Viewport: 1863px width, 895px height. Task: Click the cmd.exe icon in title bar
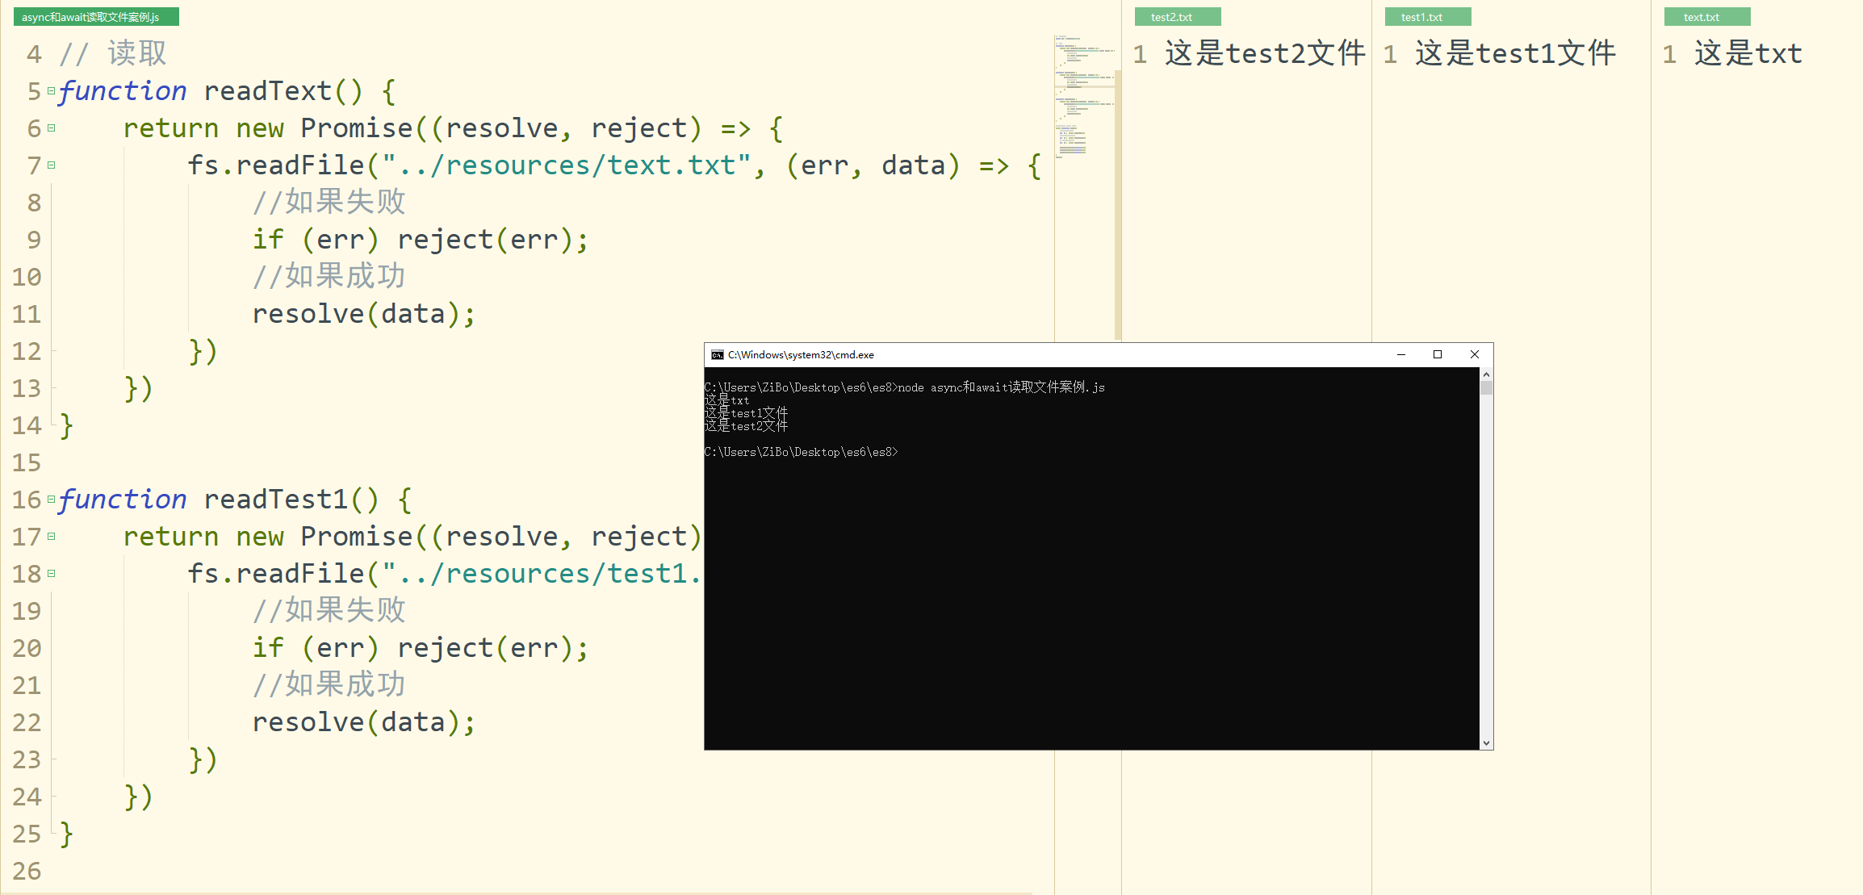[717, 355]
